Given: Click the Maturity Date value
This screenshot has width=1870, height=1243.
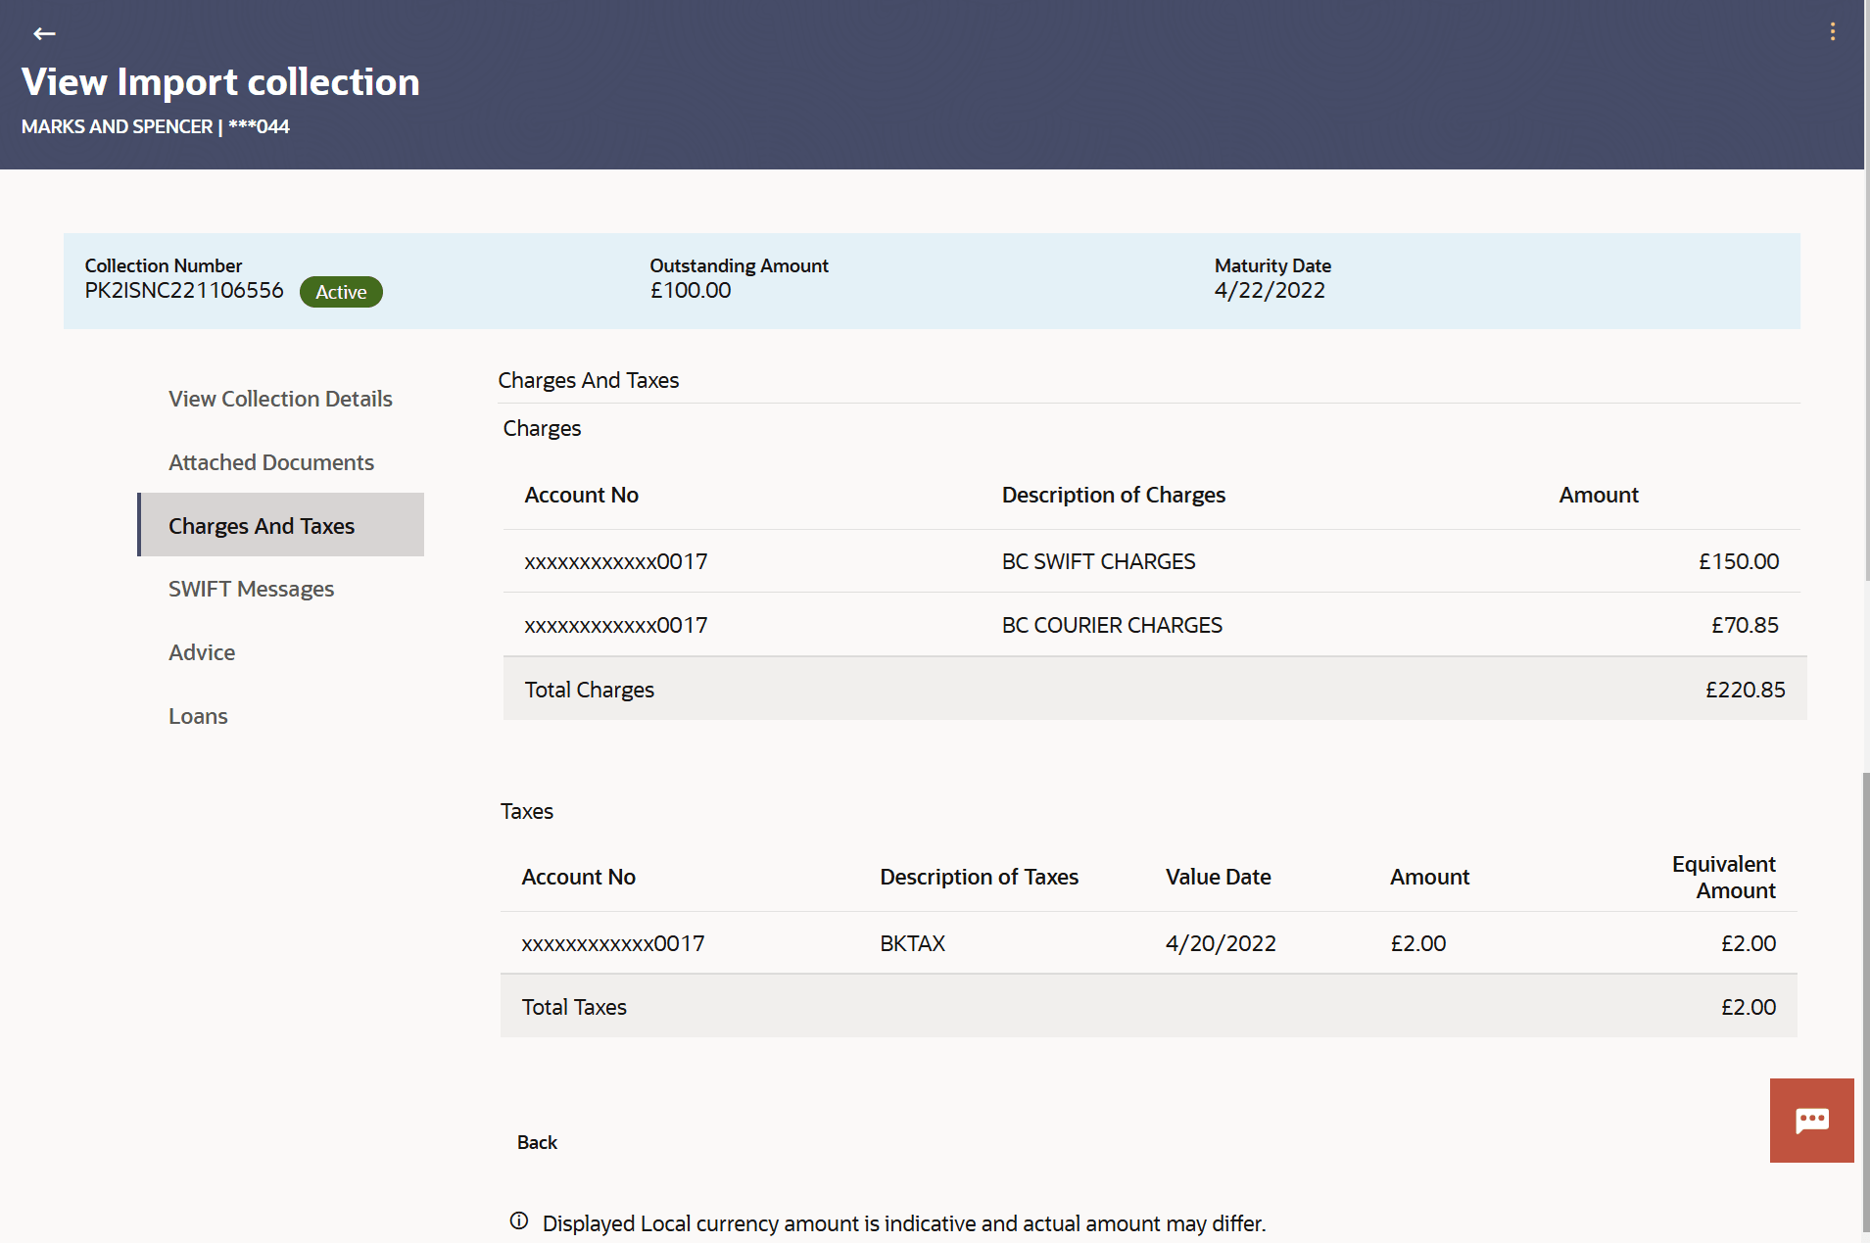Looking at the screenshot, I should coord(1270,290).
